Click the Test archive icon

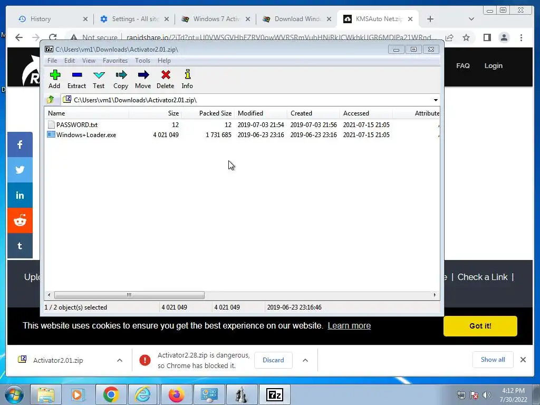[99, 79]
